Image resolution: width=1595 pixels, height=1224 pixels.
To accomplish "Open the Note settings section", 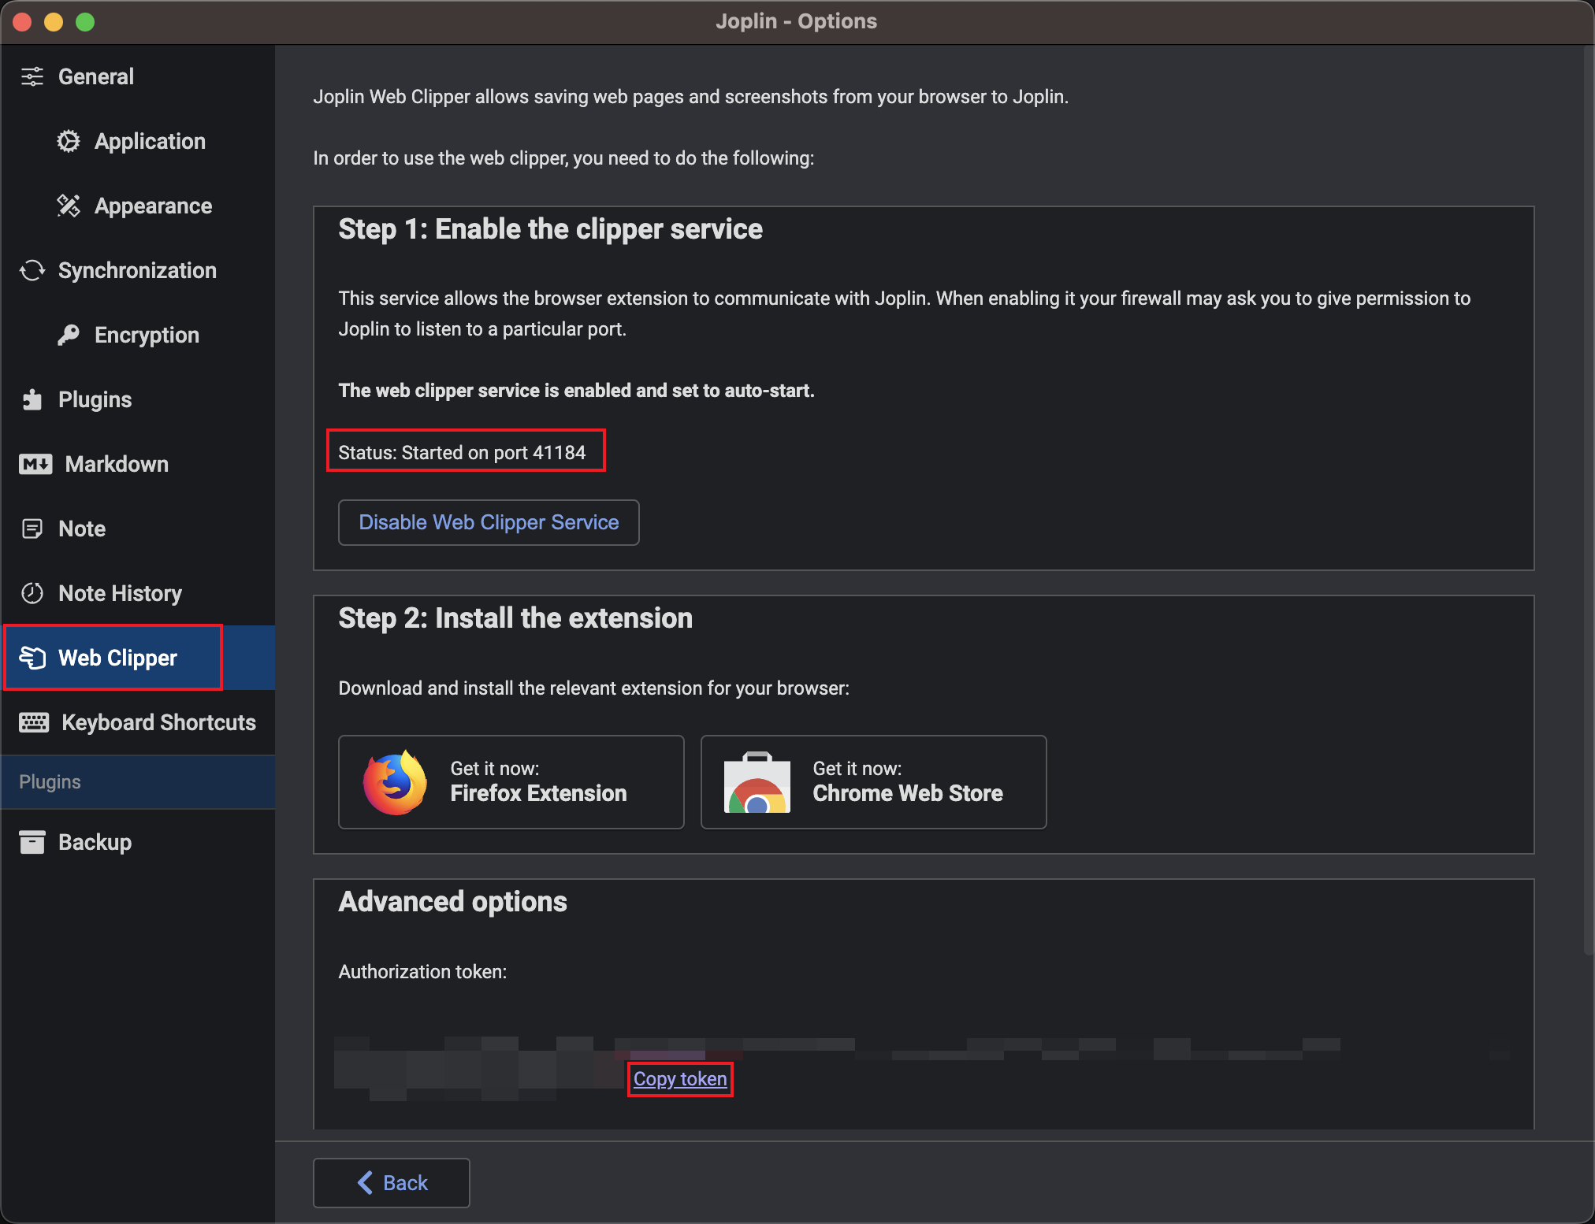I will click(x=82, y=529).
